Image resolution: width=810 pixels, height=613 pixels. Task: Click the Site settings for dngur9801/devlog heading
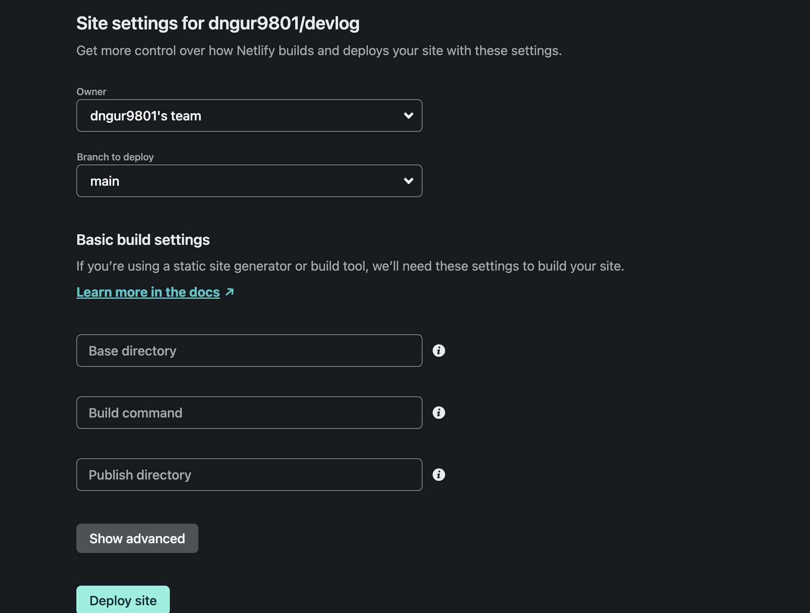[218, 23]
